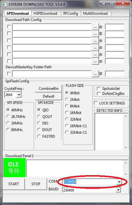Minimize the ESP8266 Download Tool window

(x=103, y=3)
